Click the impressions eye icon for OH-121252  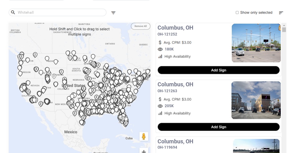[160, 49]
